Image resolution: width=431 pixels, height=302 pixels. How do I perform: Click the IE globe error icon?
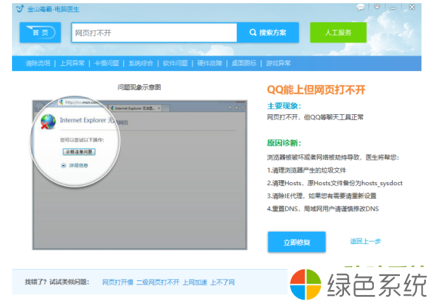click(x=48, y=122)
